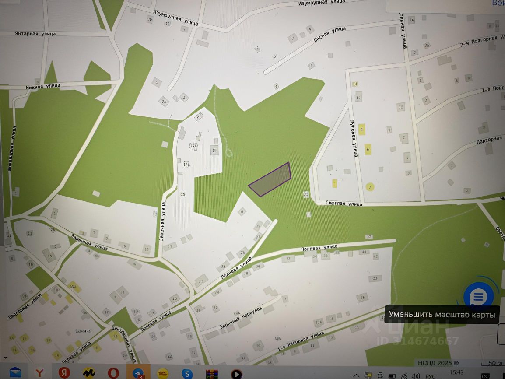
Task: Open the РУС input language switcher
Action: tap(430, 376)
